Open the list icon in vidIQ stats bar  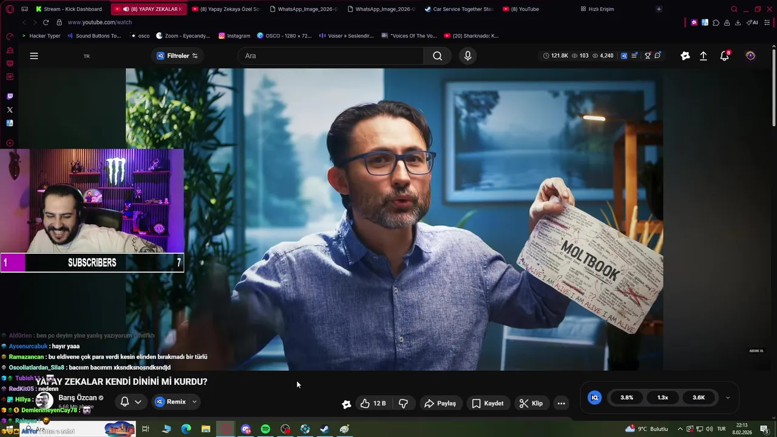[x=634, y=56]
